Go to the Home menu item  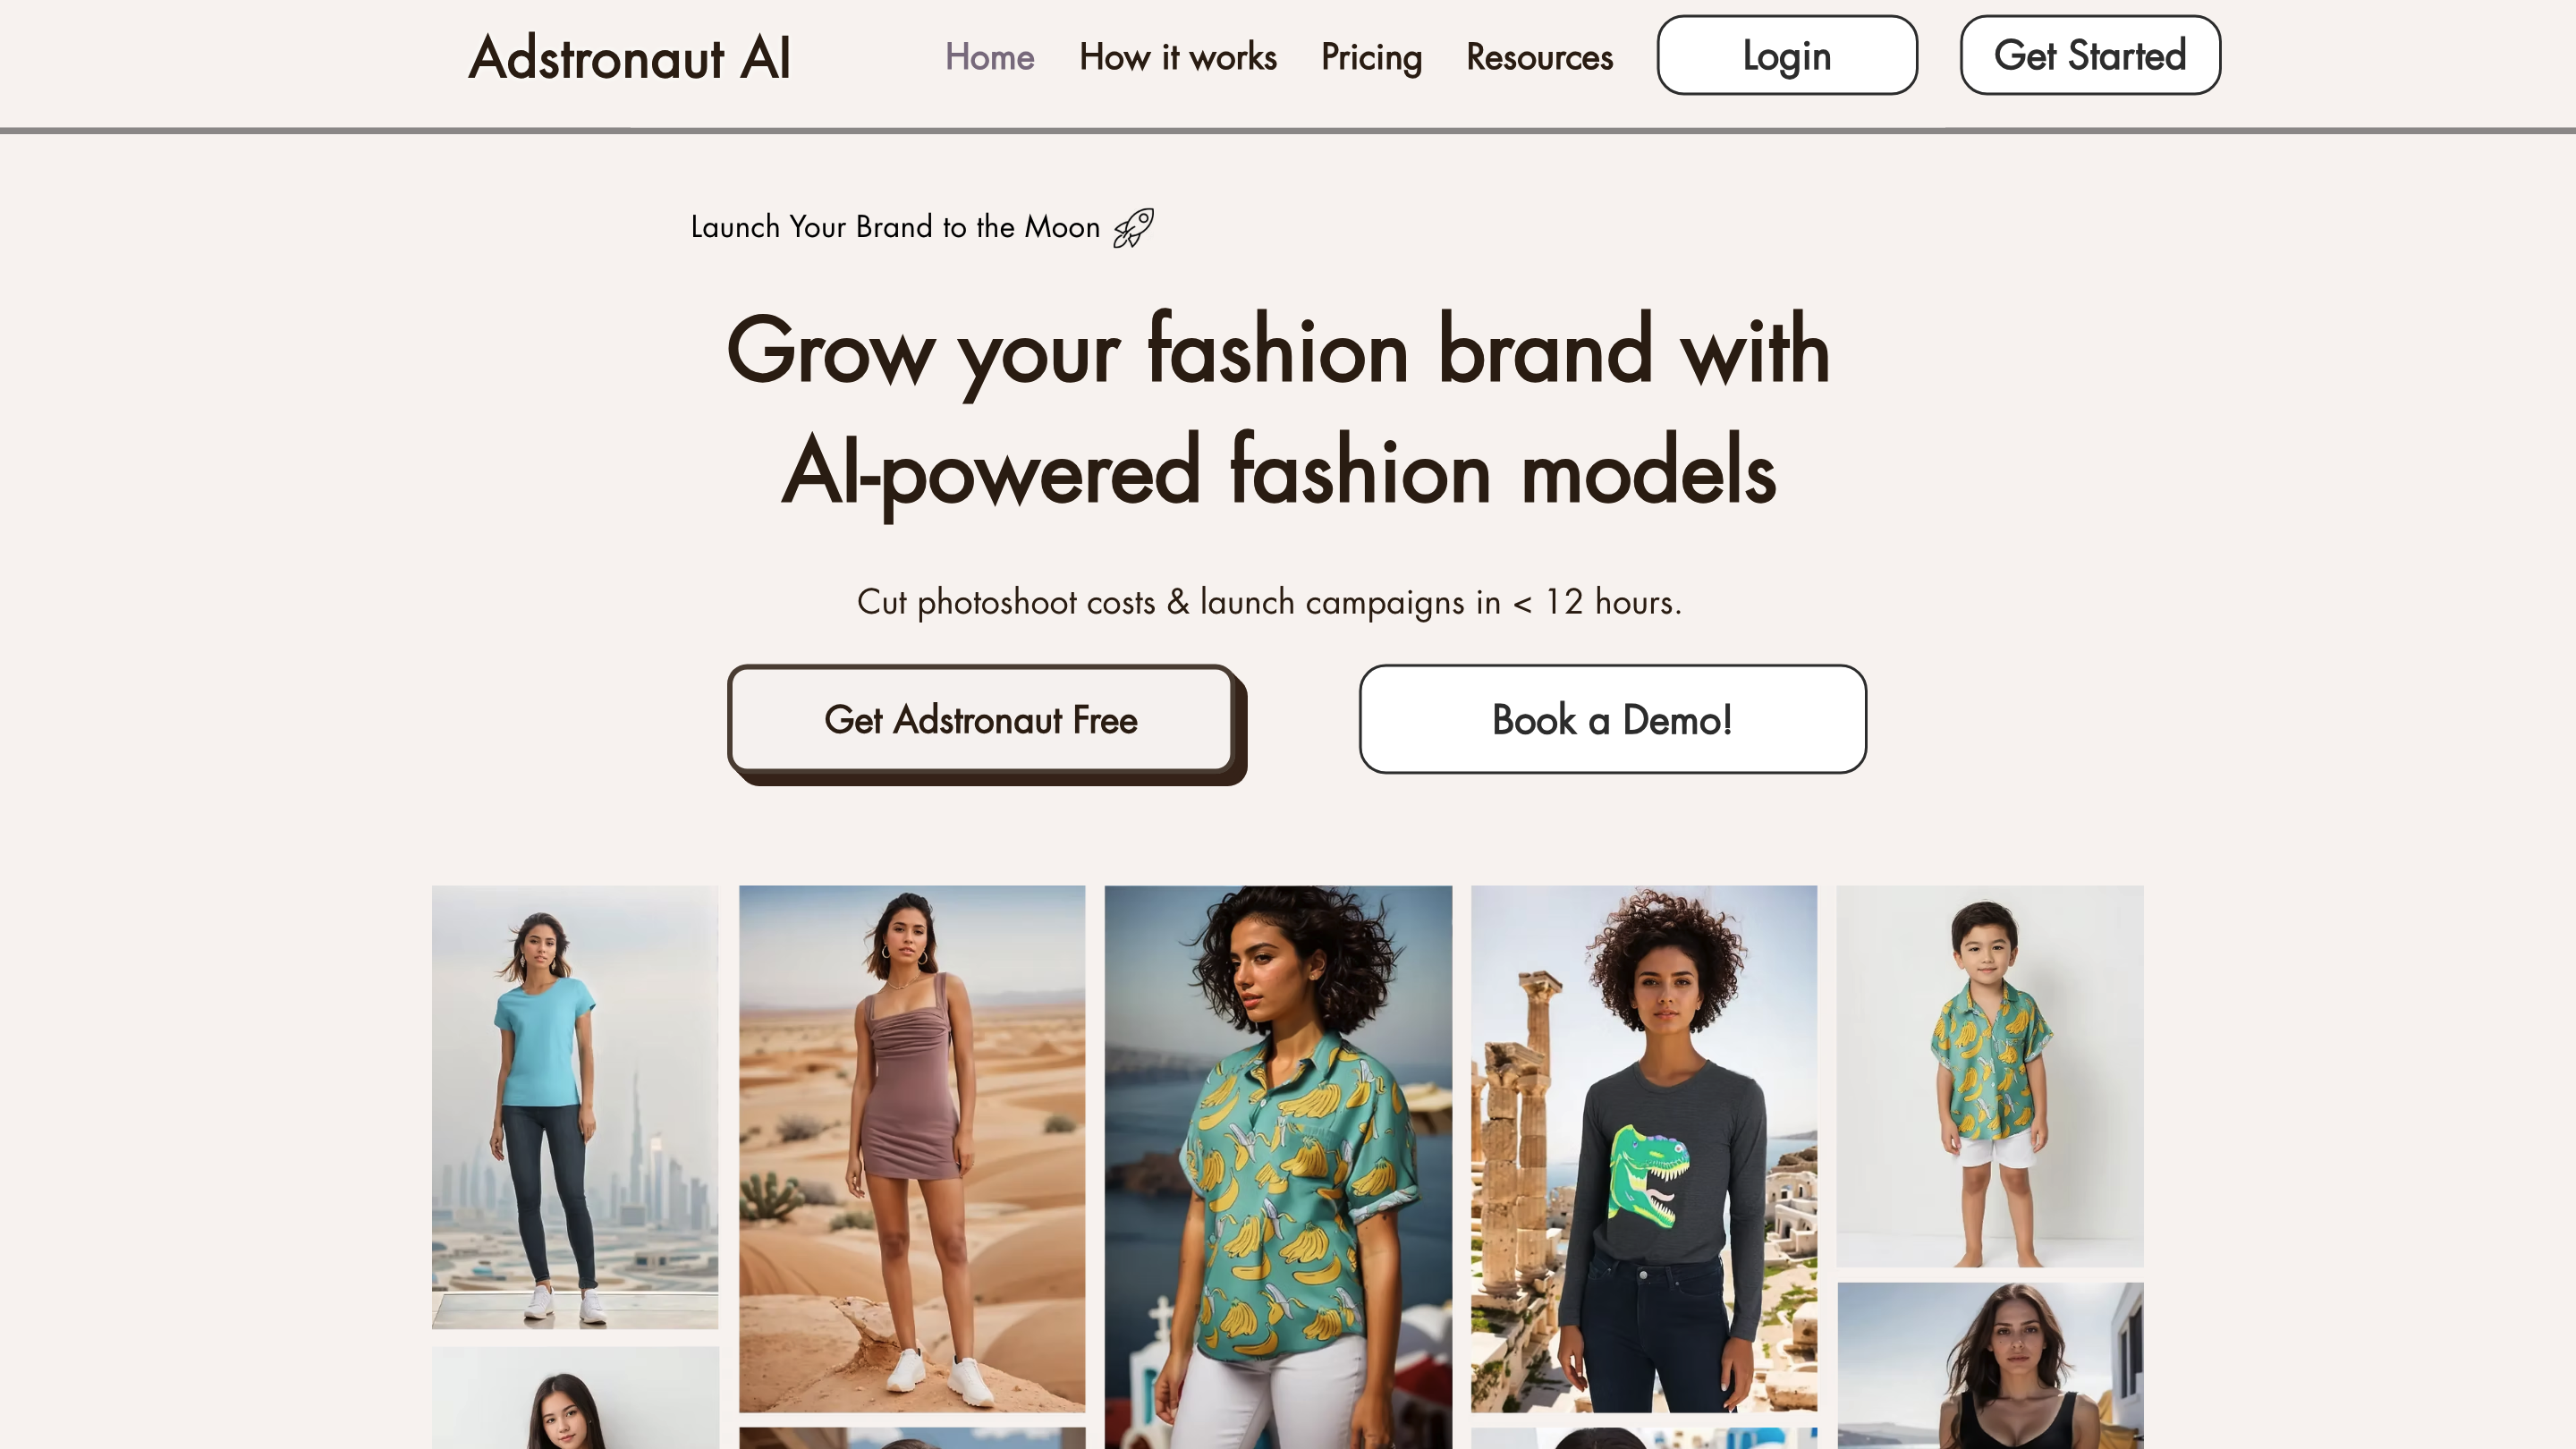989,57
